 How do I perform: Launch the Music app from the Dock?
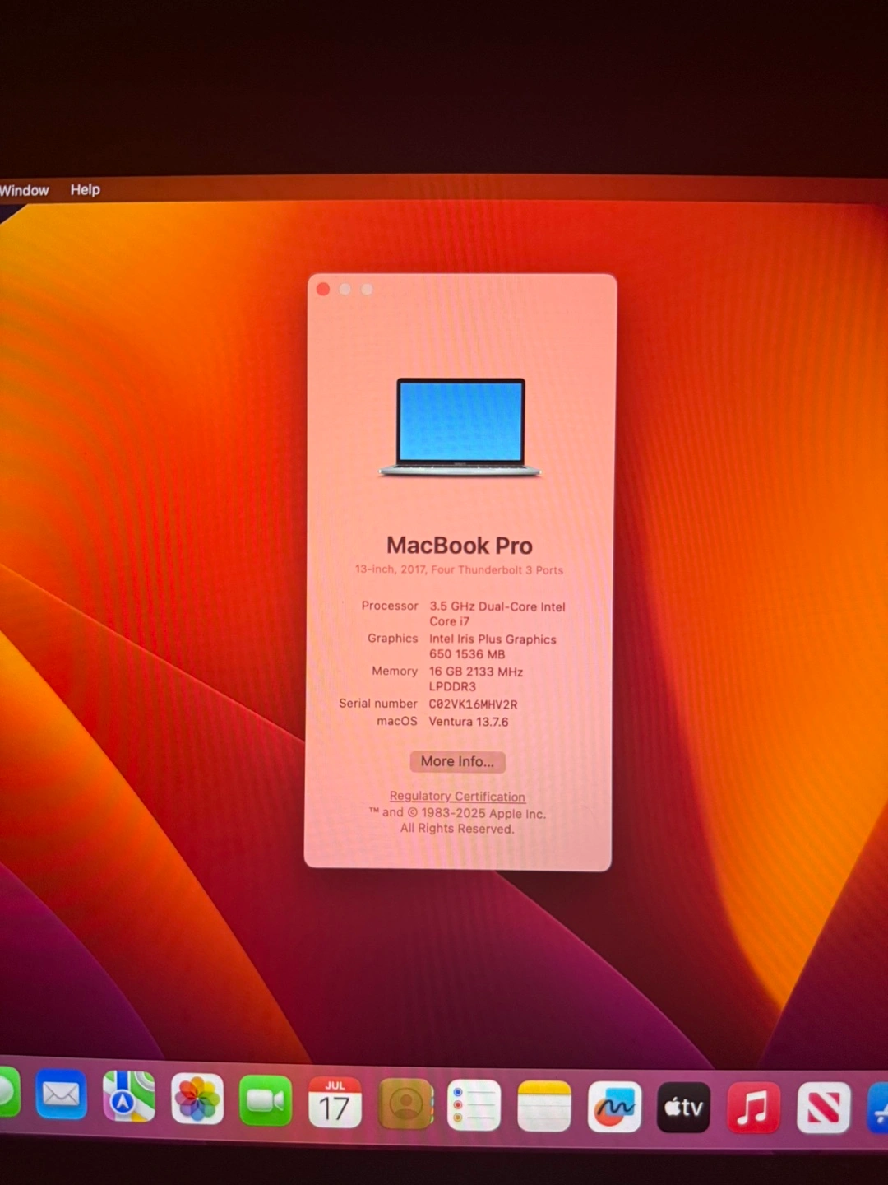753,1108
